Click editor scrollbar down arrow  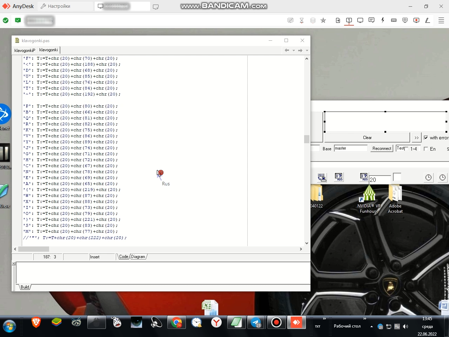click(x=307, y=243)
